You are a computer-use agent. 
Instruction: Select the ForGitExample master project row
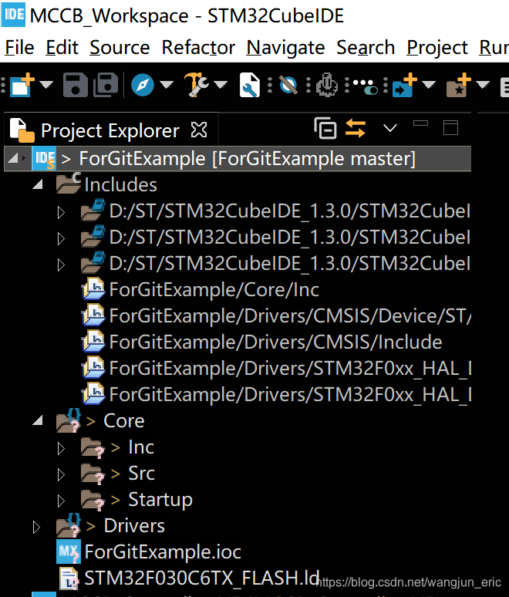coord(238,158)
